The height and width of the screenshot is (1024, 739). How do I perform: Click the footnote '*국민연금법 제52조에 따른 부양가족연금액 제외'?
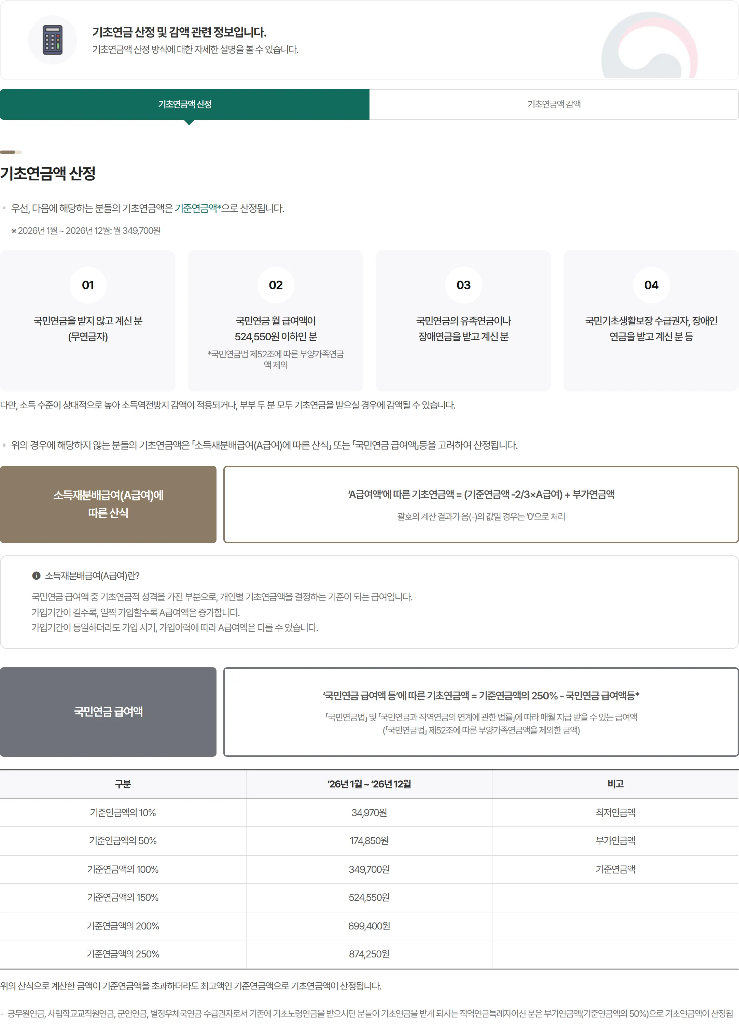click(276, 359)
